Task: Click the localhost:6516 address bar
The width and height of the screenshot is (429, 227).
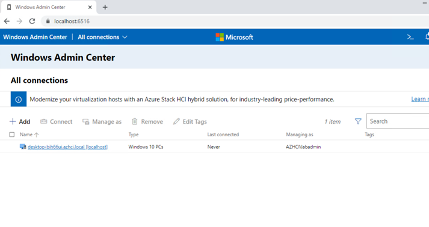Action: (235, 21)
